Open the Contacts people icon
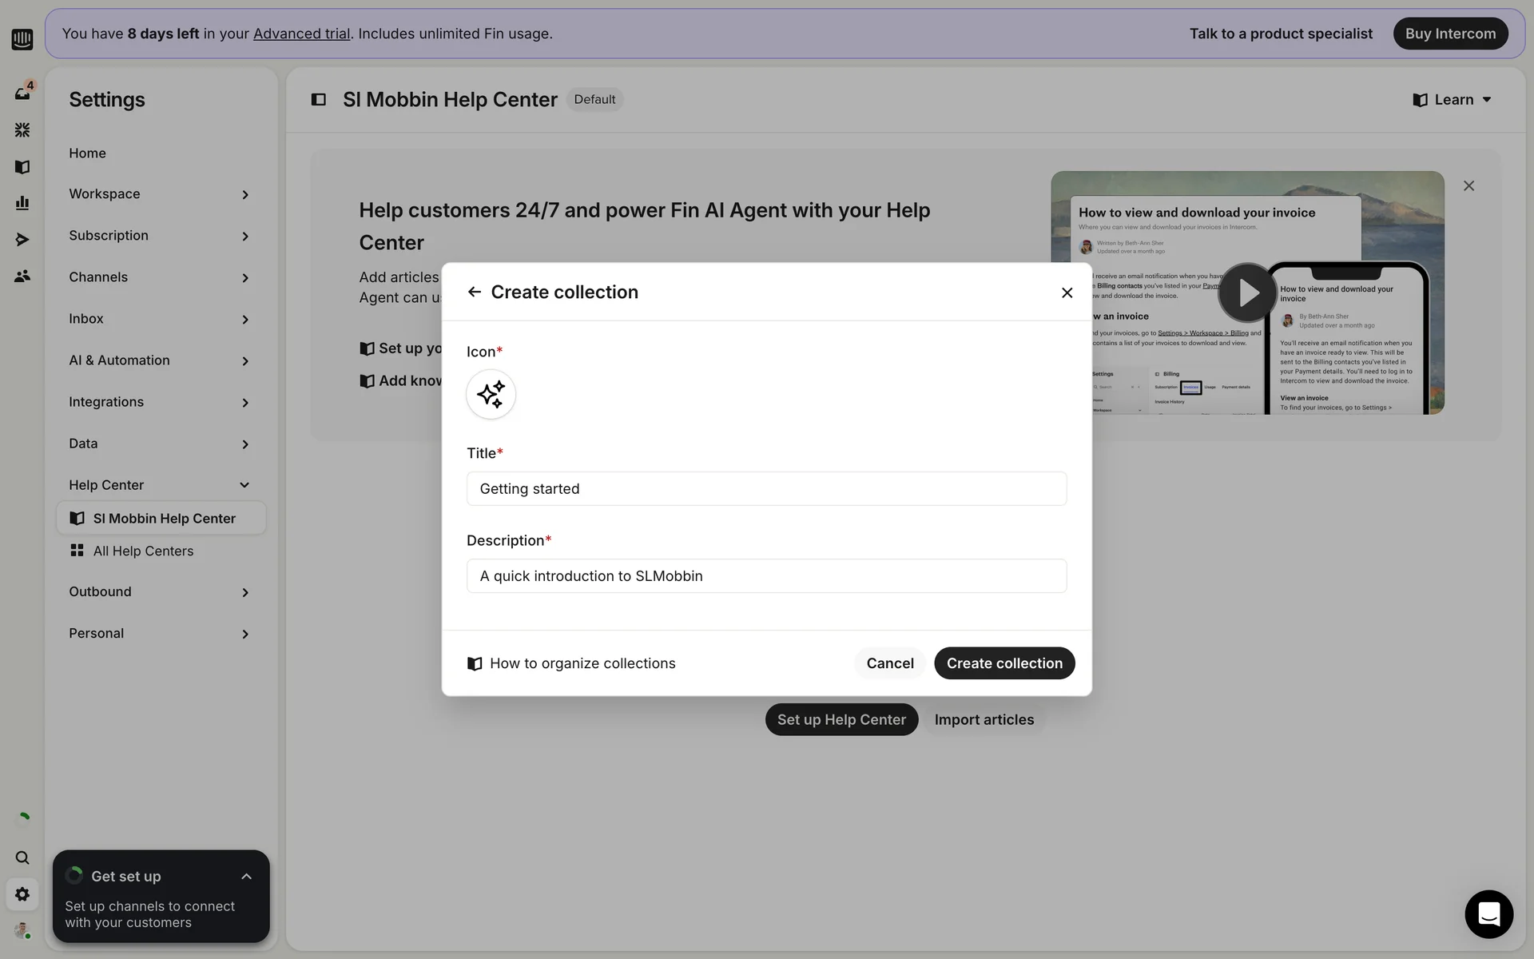The width and height of the screenshot is (1534, 959). pos(22,277)
